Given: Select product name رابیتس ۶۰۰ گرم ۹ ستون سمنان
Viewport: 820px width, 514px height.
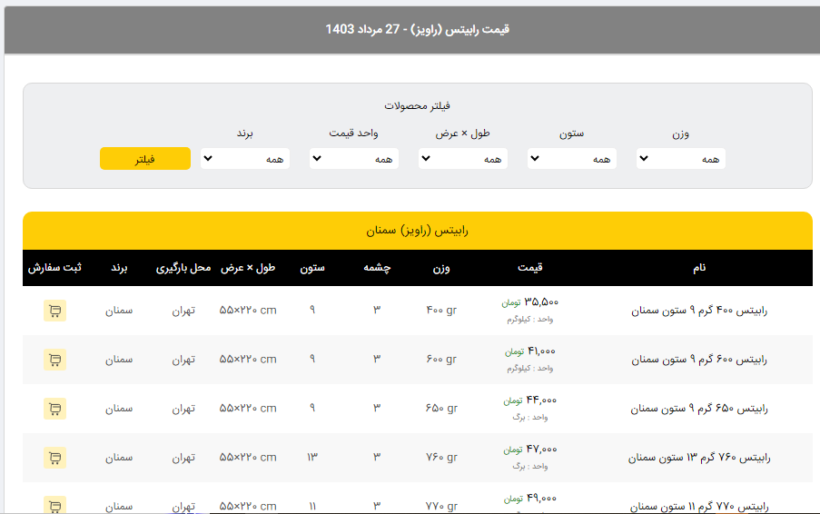Looking at the screenshot, I should point(699,360).
